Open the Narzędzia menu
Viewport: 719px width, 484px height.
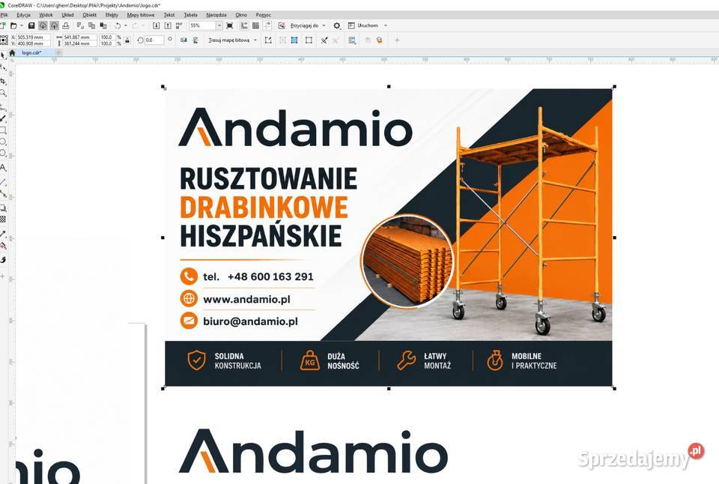216,15
